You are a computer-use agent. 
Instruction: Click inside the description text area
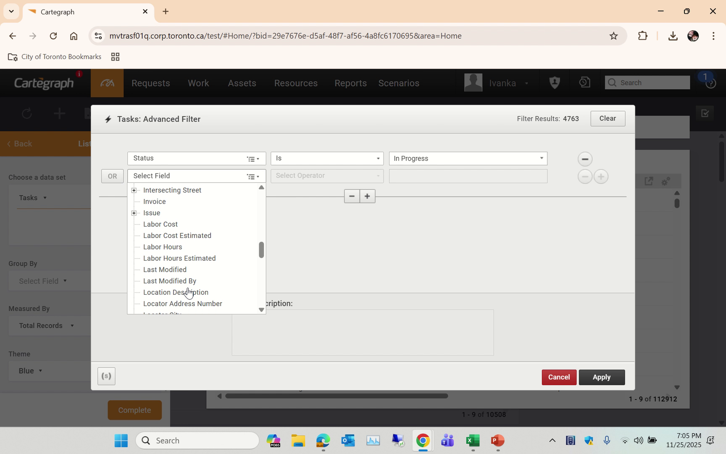tap(362, 333)
